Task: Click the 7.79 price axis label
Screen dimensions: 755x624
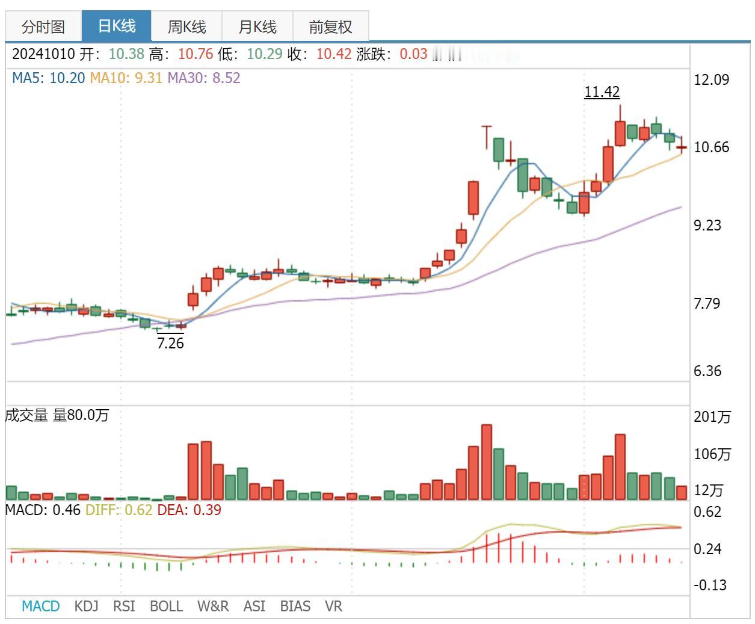Action: pyautogui.click(x=707, y=303)
